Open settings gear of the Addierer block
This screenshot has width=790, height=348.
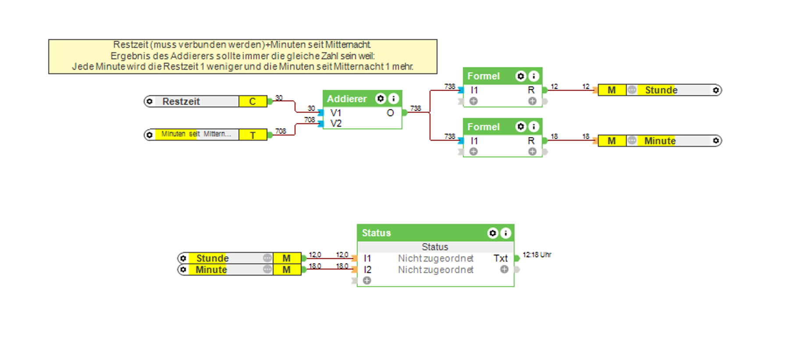pyautogui.click(x=381, y=99)
